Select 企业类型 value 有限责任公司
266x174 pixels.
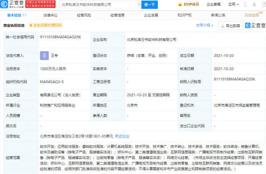click(60, 95)
